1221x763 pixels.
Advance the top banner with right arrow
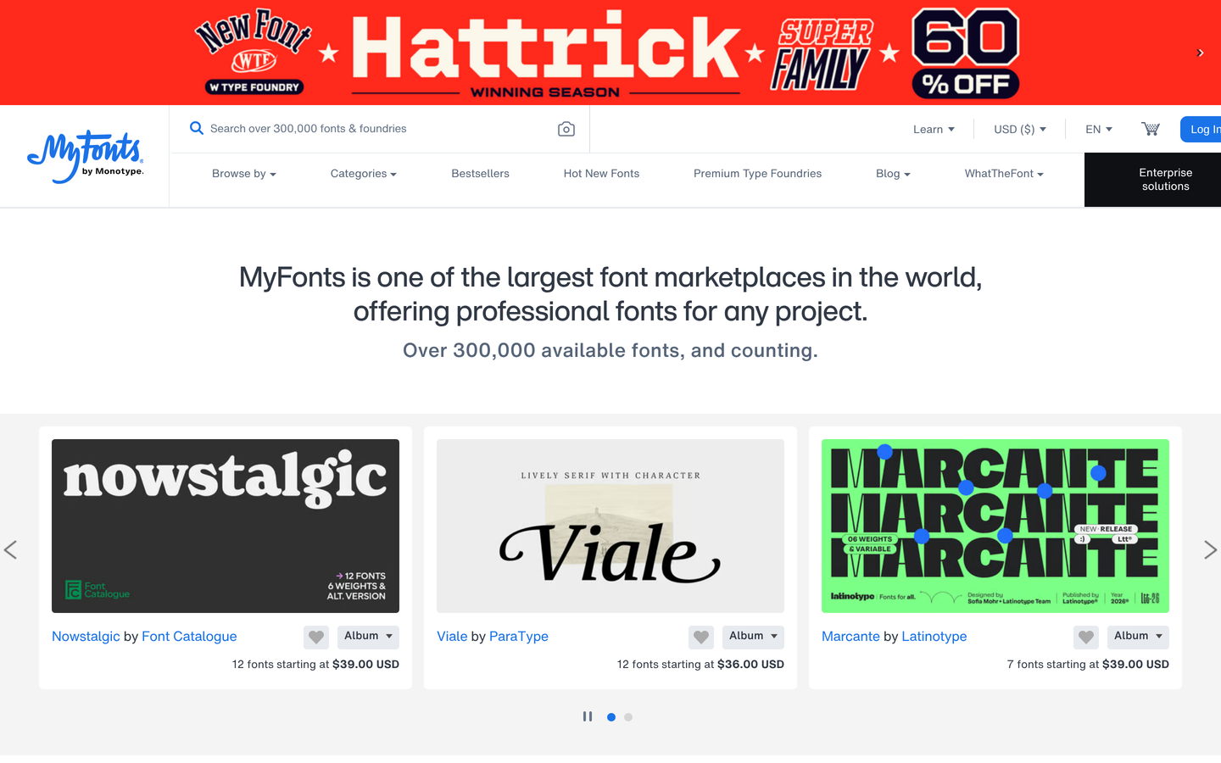[1200, 53]
